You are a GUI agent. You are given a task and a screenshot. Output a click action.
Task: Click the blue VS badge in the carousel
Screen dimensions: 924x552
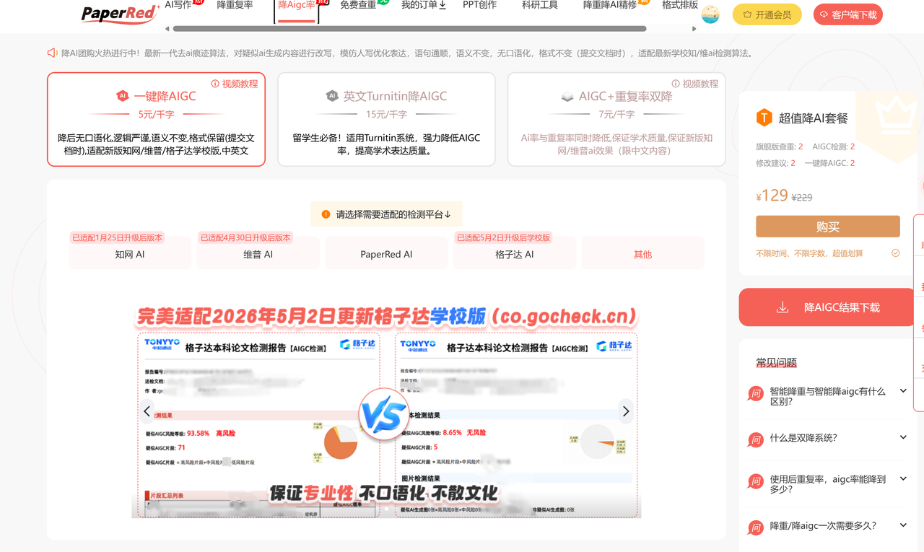pyautogui.click(x=383, y=415)
